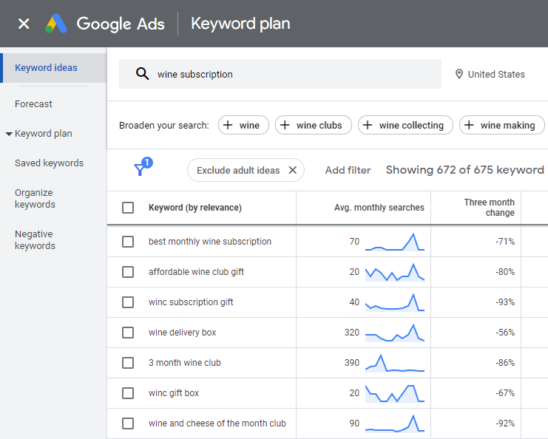Click the wine subscription search field
Screen dimensions: 548x439
pos(280,74)
